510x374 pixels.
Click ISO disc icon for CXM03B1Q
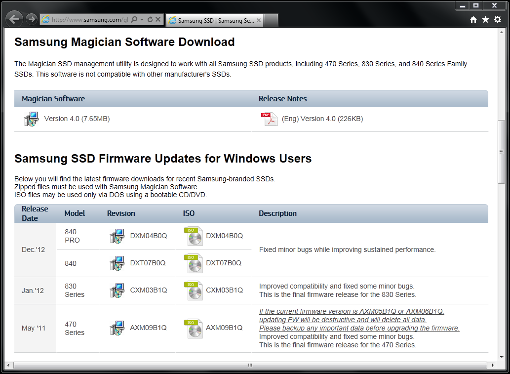tap(193, 291)
